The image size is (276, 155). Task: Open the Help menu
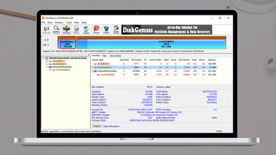tap(84, 23)
